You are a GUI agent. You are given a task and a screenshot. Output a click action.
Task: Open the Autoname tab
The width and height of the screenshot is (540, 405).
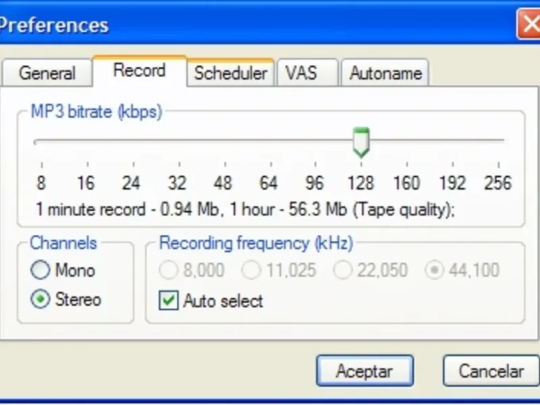point(385,73)
